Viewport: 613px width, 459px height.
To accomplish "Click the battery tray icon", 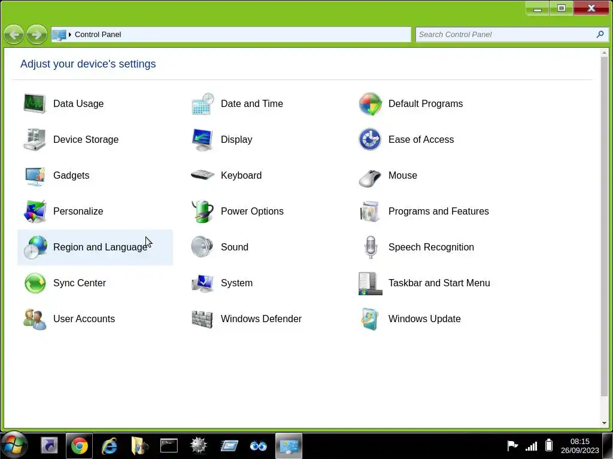I will coord(549,445).
